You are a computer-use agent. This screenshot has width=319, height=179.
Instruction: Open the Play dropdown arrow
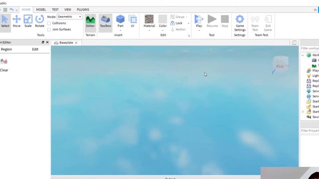click(x=199, y=30)
